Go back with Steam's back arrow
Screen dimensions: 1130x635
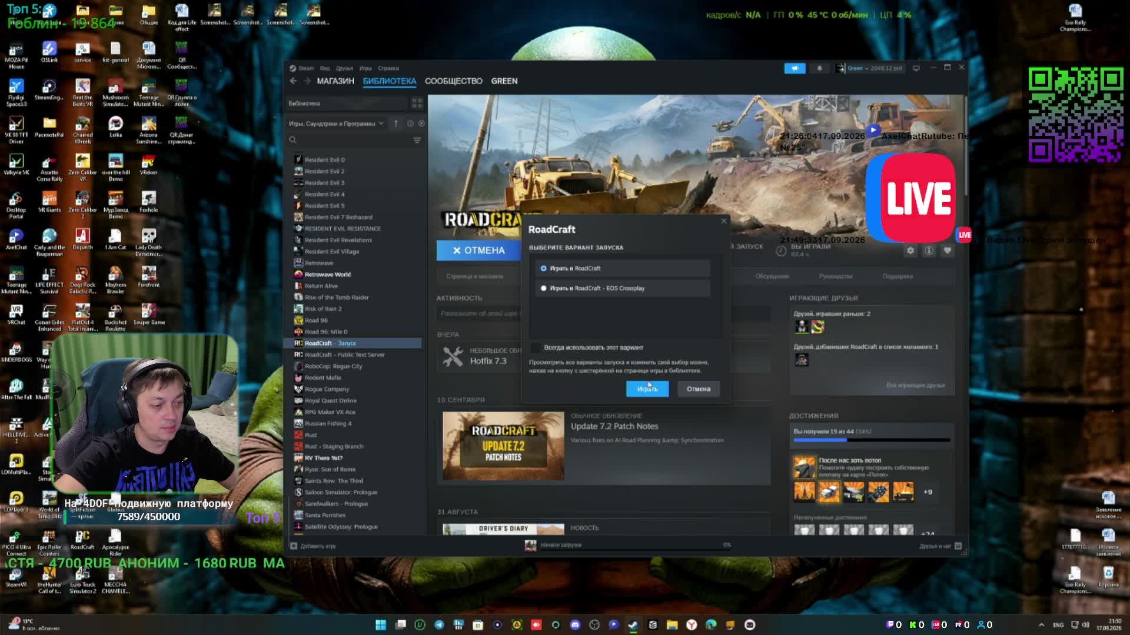pyautogui.click(x=293, y=81)
